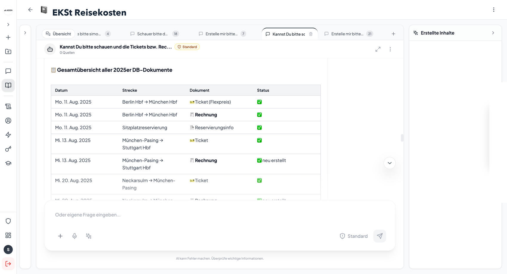Viewport: 507px width, 274px height.
Task: Open the shield icon in left sidebar
Action: coord(8,221)
